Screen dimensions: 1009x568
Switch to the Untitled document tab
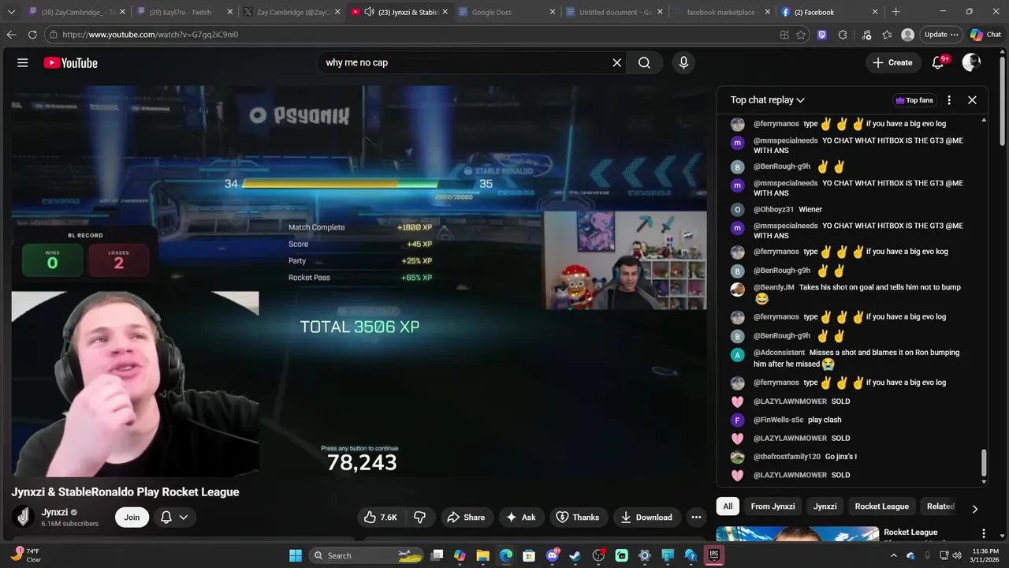[x=615, y=12]
